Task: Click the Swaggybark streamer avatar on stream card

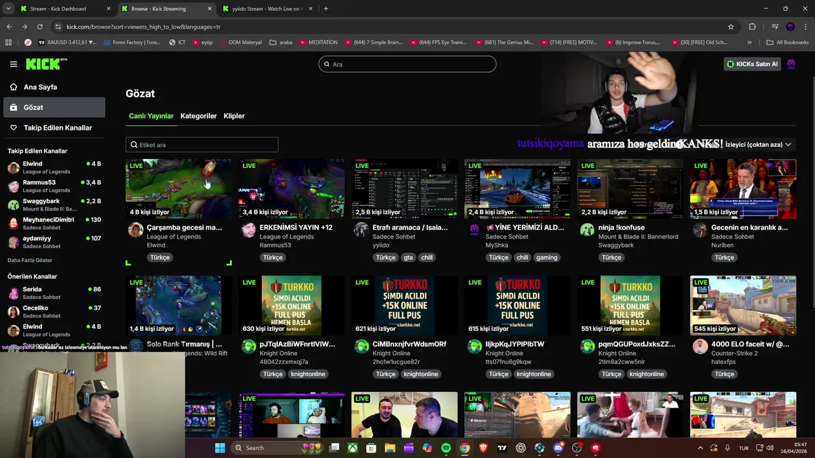Action: (x=587, y=230)
